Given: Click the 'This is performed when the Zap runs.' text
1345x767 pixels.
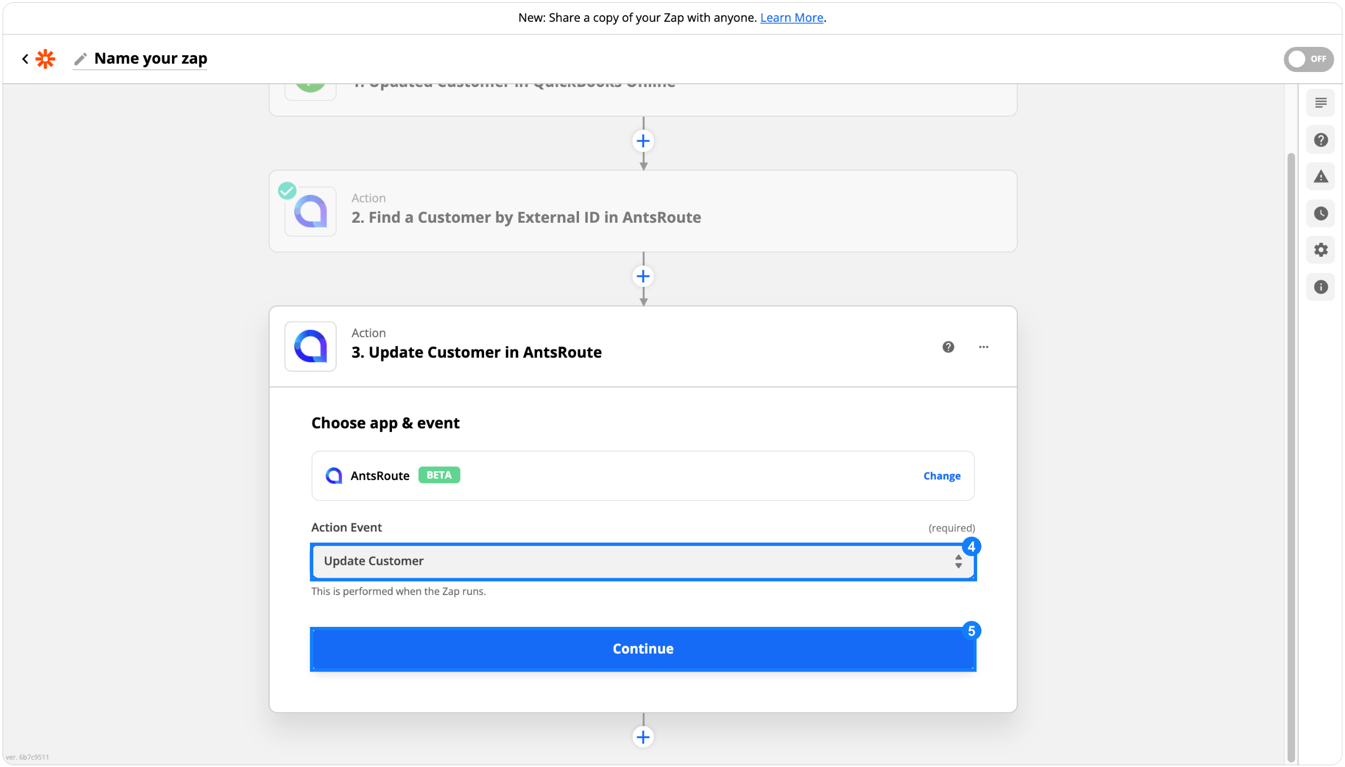Looking at the screenshot, I should 398,591.
